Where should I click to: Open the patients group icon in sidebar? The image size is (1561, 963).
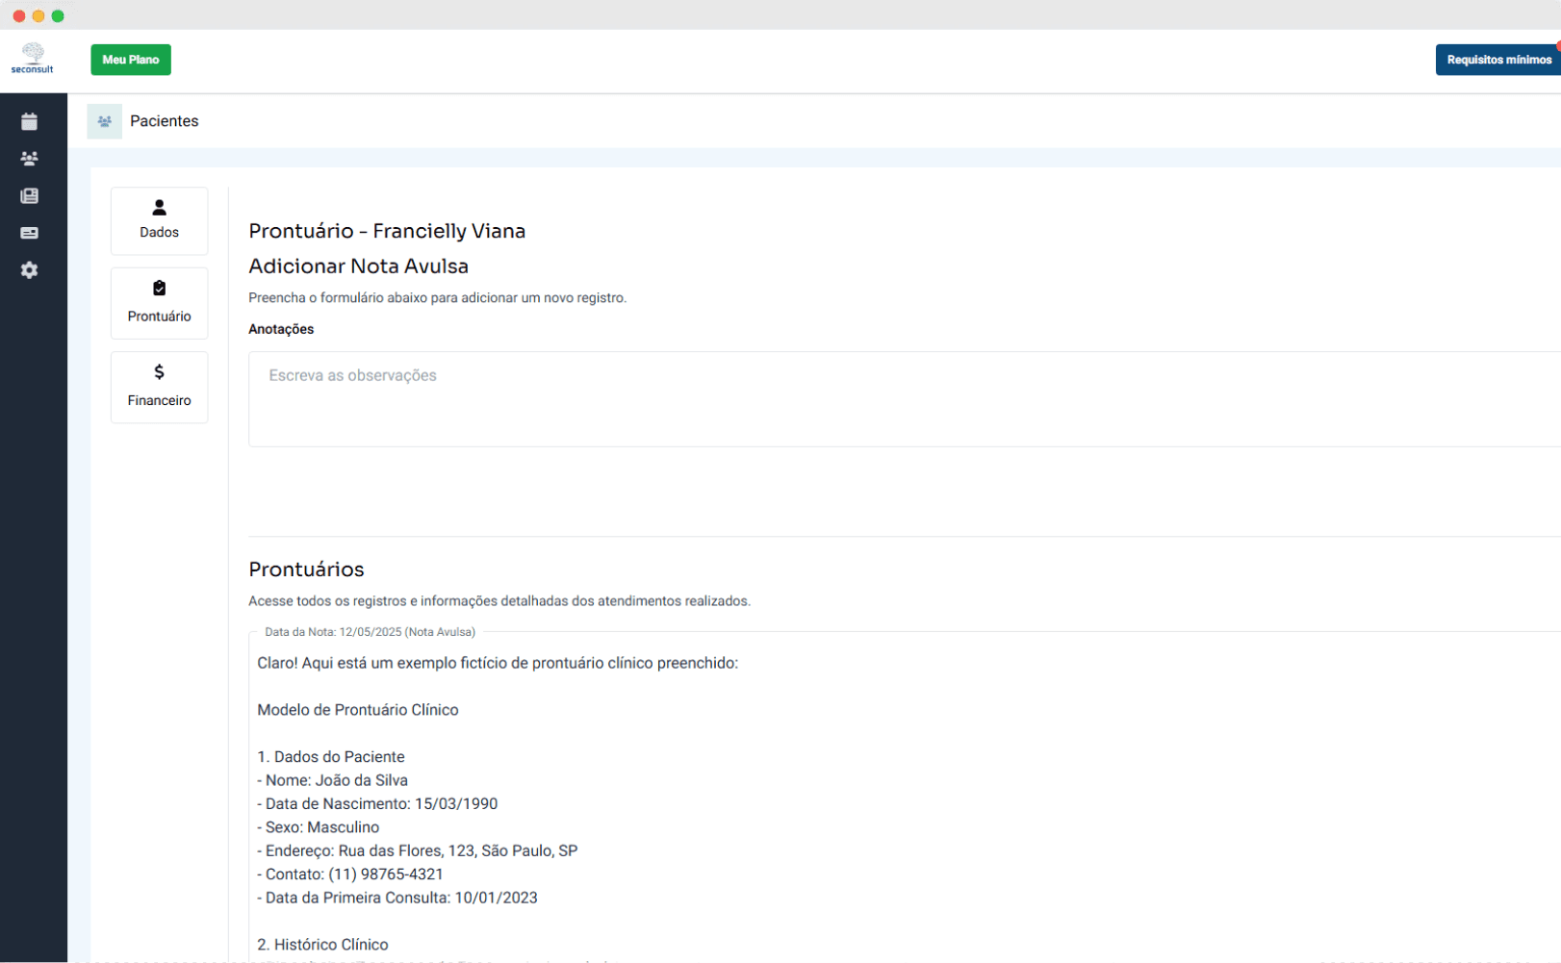tap(29, 159)
